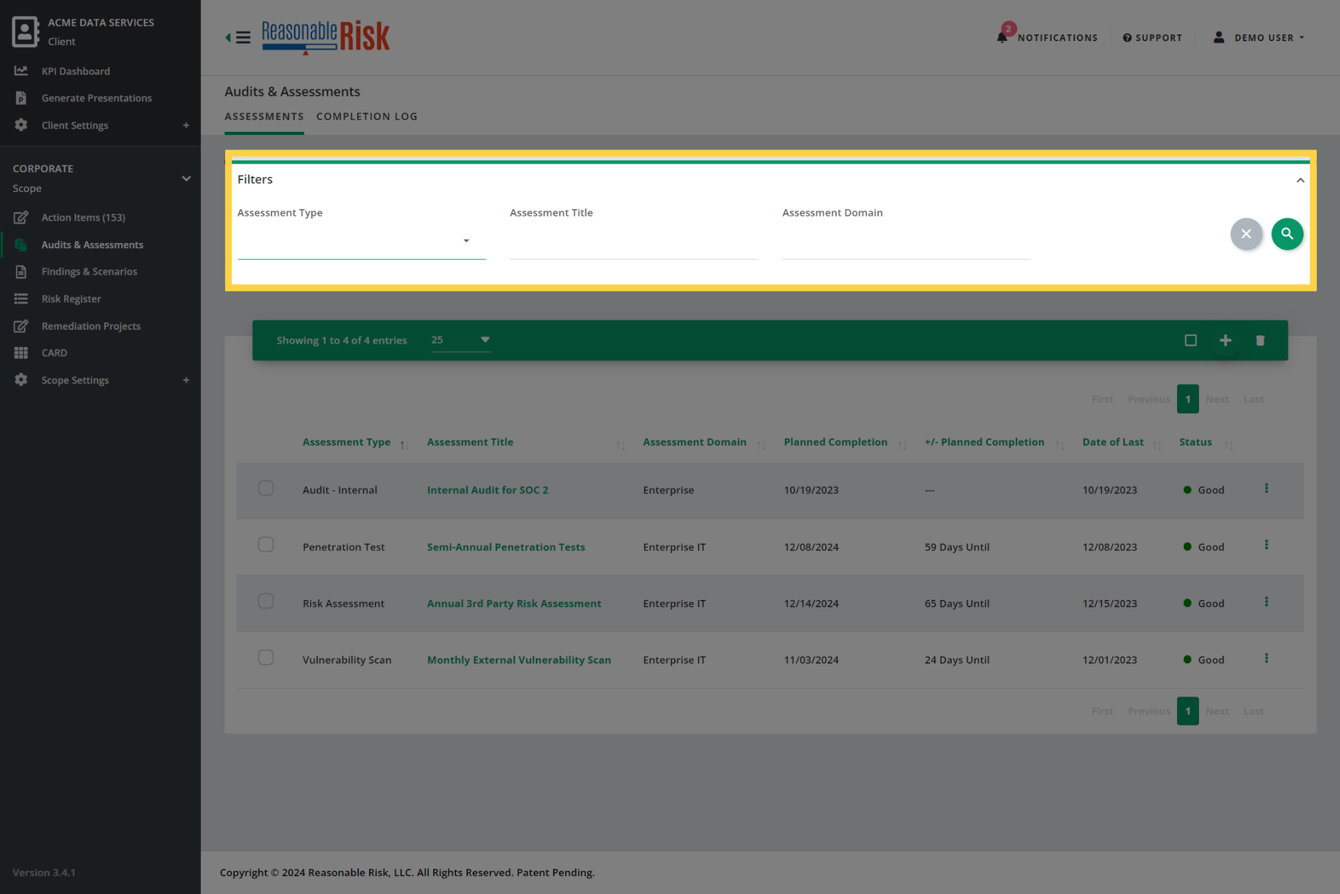Click the Scope Settings gear icon
1340x894 pixels.
coord(21,380)
